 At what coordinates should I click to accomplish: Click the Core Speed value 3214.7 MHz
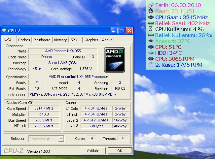tap(44, 108)
